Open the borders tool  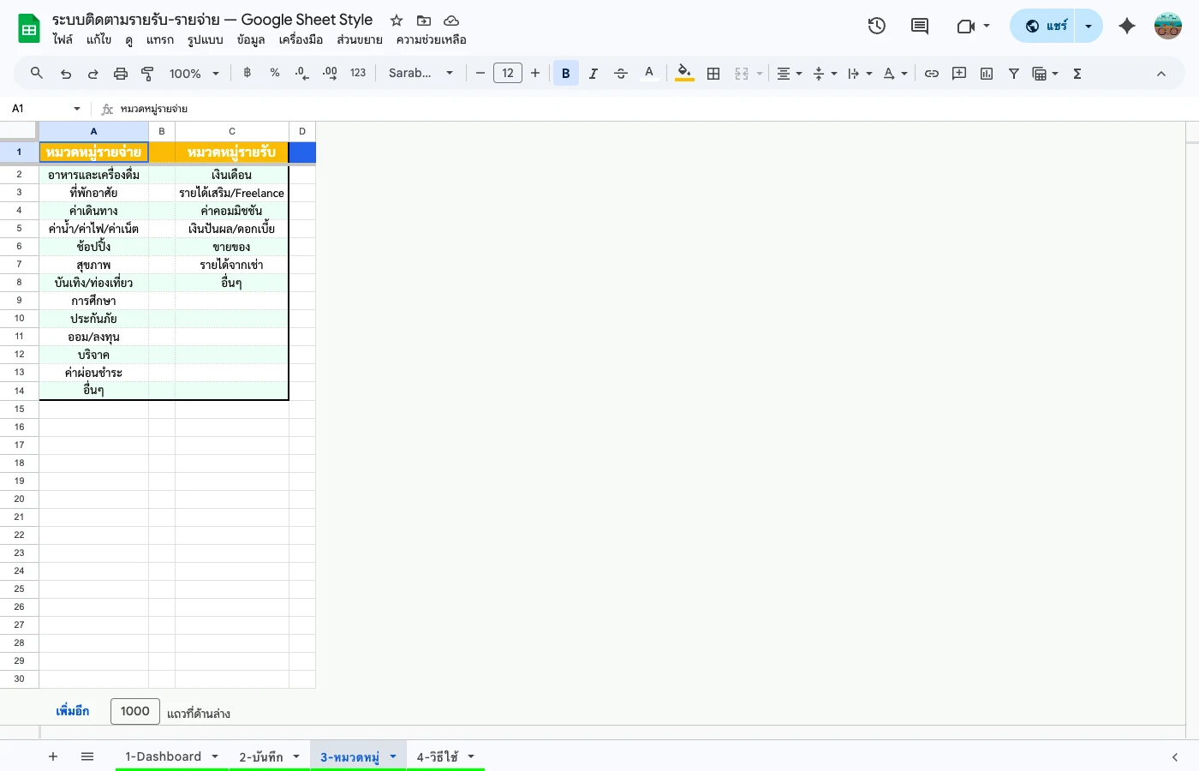click(713, 73)
